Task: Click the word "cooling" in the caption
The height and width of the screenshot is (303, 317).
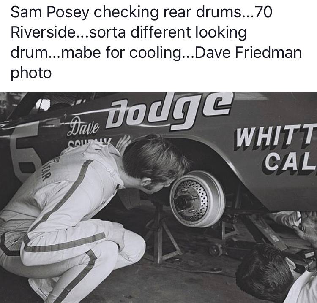Action: coord(156,53)
